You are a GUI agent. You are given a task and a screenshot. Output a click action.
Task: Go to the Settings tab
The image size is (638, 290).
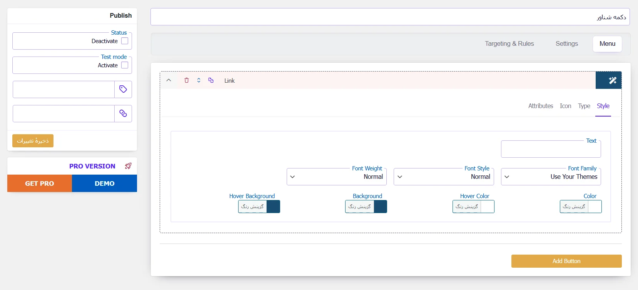pyautogui.click(x=566, y=44)
